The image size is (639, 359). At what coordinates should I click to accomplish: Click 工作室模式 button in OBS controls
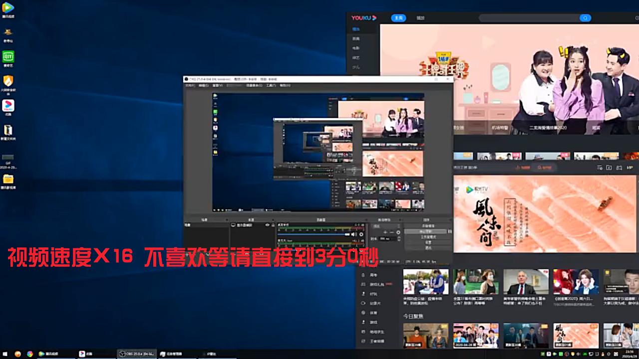click(428, 237)
